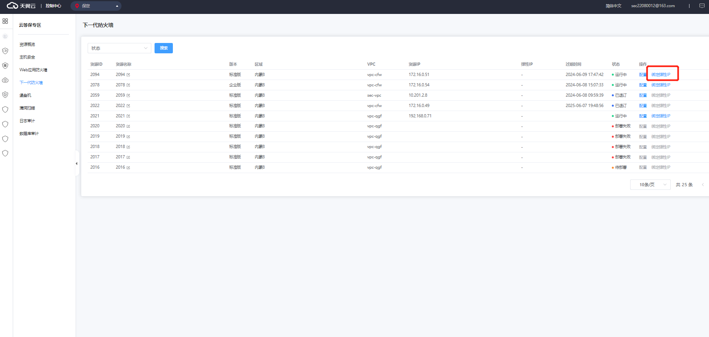Click the 过期时间 column header

point(574,64)
